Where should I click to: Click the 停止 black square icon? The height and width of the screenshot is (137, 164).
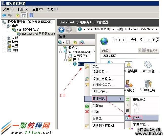[128, 110]
